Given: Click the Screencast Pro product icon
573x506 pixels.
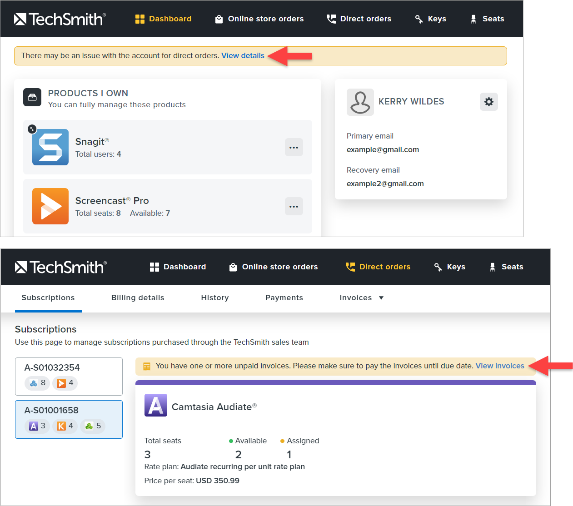Looking at the screenshot, I should click(50, 206).
